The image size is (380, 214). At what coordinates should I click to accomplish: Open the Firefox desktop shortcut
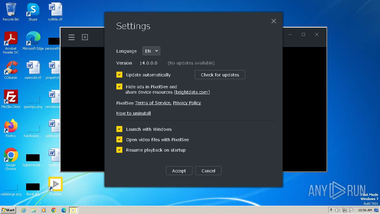(x=11, y=128)
